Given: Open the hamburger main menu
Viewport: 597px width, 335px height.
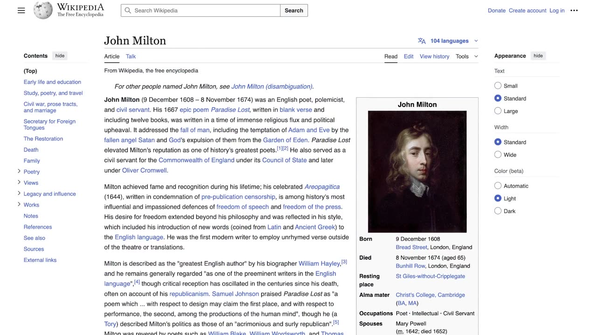Looking at the screenshot, I should point(21,10).
